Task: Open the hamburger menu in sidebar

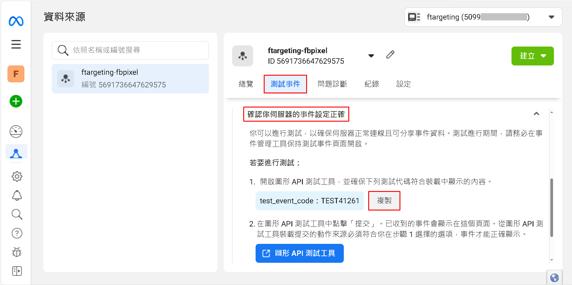Action: click(x=16, y=44)
